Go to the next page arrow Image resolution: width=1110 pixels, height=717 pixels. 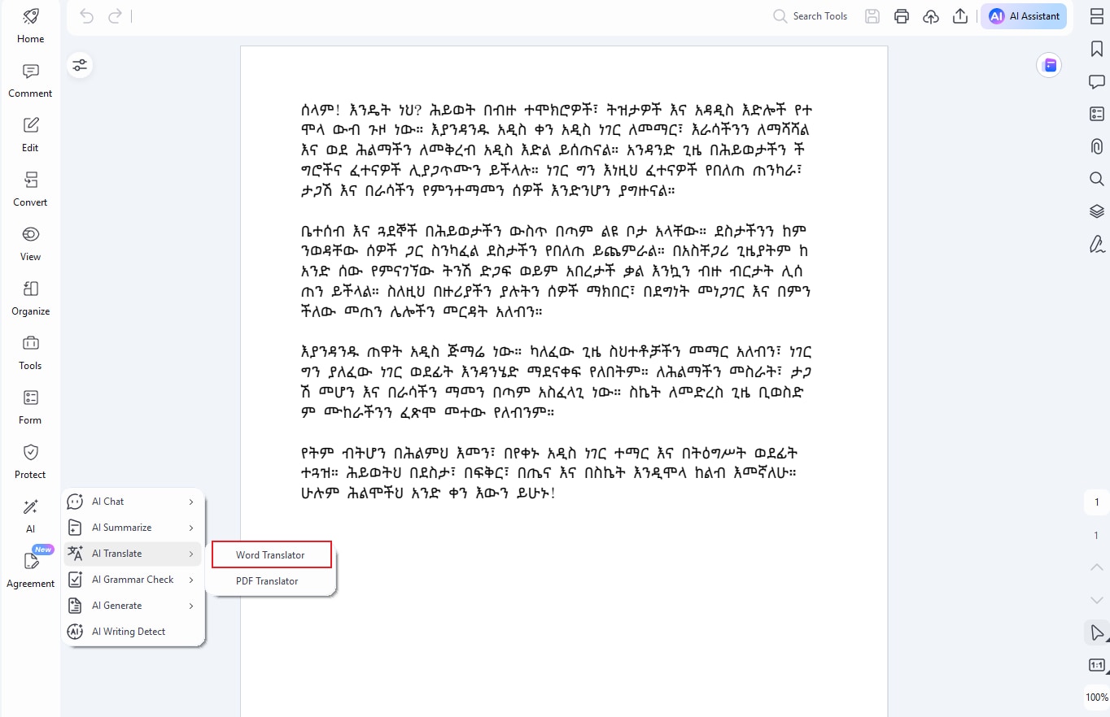click(x=1096, y=600)
